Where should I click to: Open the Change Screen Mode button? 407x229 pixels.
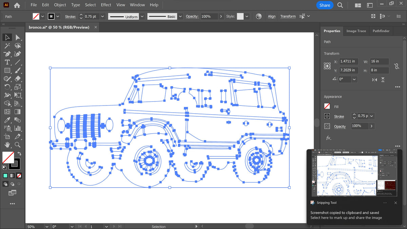click(12, 193)
